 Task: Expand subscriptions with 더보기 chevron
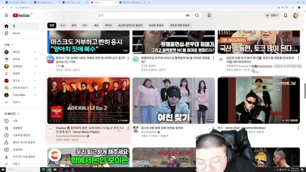click(20, 102)
